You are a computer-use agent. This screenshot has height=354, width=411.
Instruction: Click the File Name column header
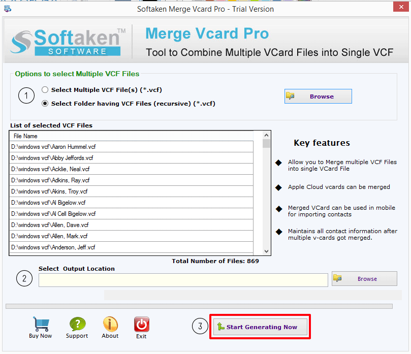coord(131,136)
